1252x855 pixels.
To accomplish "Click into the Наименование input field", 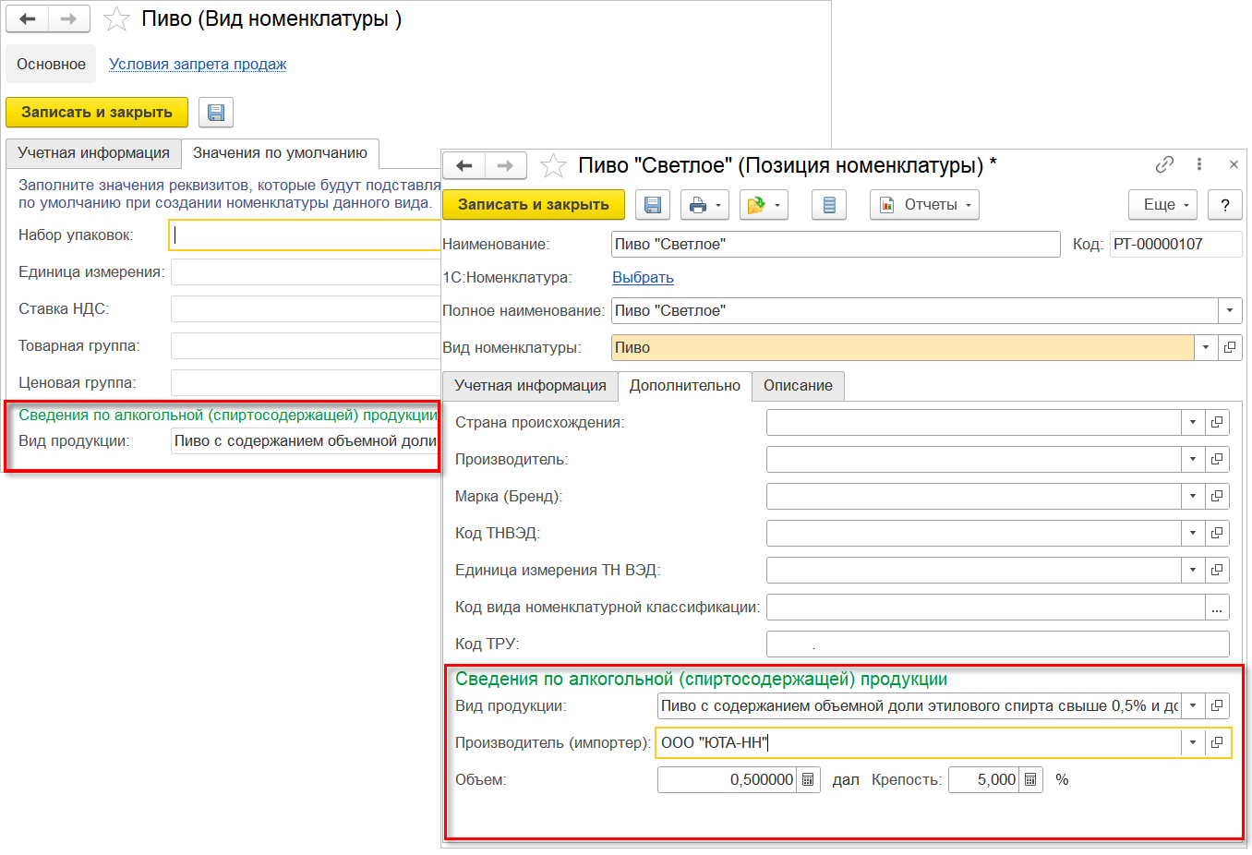I will tap(835, 245).
